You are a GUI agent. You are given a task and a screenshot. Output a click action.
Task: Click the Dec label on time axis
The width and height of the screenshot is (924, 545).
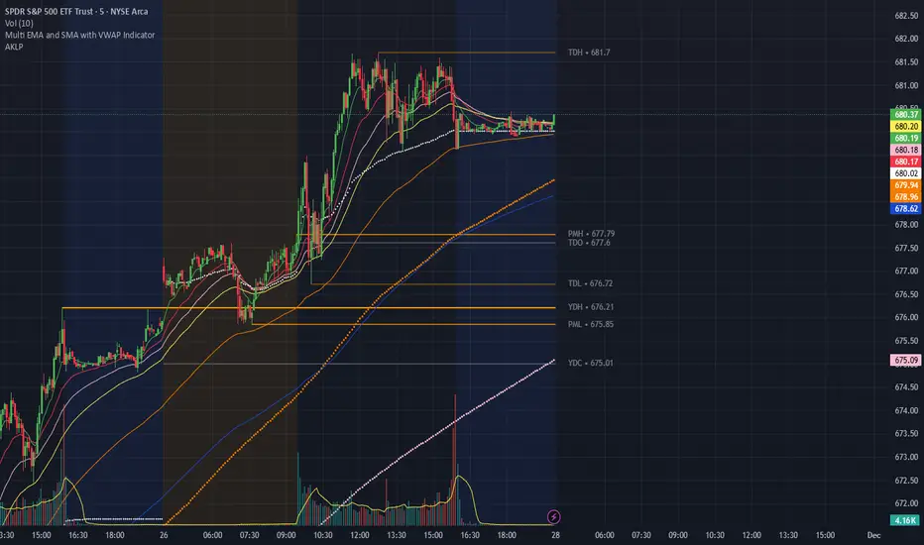click(873, 535)
